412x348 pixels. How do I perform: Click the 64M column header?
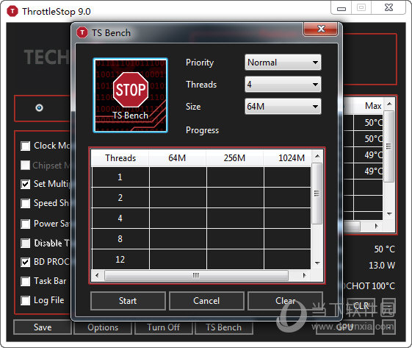click(178, 158)
